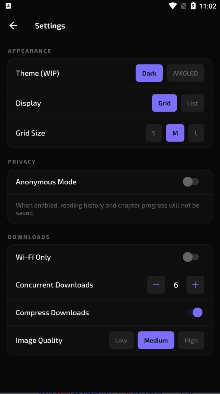Tap the Wi-Fi status bar icon

pos(172,6)
